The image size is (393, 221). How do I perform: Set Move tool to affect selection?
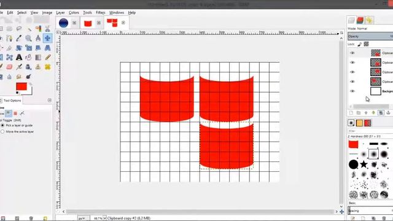(x=15, y=114)
